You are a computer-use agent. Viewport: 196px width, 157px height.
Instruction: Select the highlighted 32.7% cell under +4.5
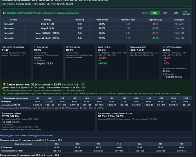click(50, 102)
